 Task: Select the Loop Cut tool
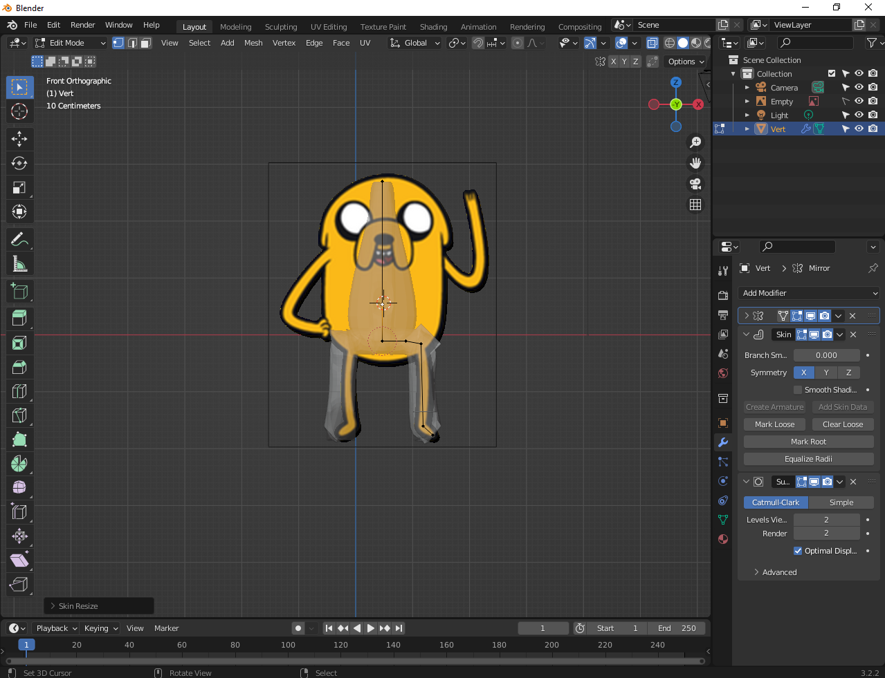(x=19, y=391)
